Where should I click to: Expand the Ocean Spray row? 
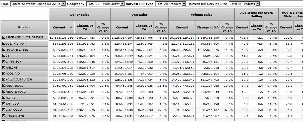point(3,44)
